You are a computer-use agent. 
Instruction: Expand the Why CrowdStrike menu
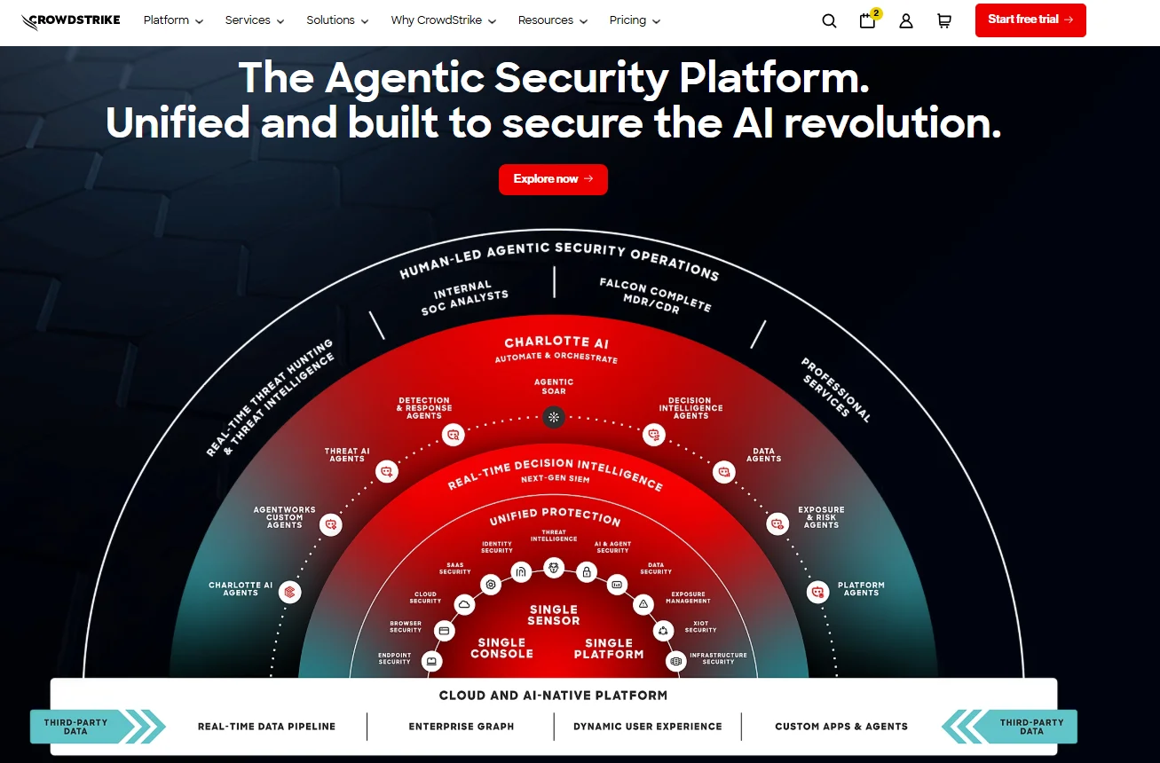[444, 20]
